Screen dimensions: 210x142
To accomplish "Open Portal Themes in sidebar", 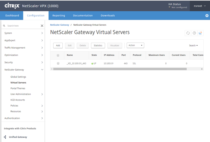I will pyautogui.click(x=18, y=89).
